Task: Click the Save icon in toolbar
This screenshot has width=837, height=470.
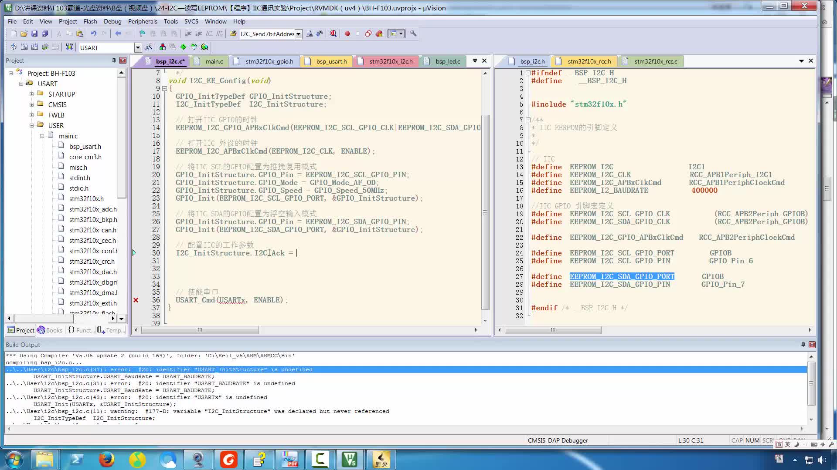Action: [x=34, y=34]
